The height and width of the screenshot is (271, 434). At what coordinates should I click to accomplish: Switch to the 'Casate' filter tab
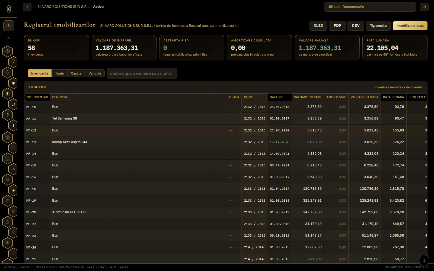[76, 73]
